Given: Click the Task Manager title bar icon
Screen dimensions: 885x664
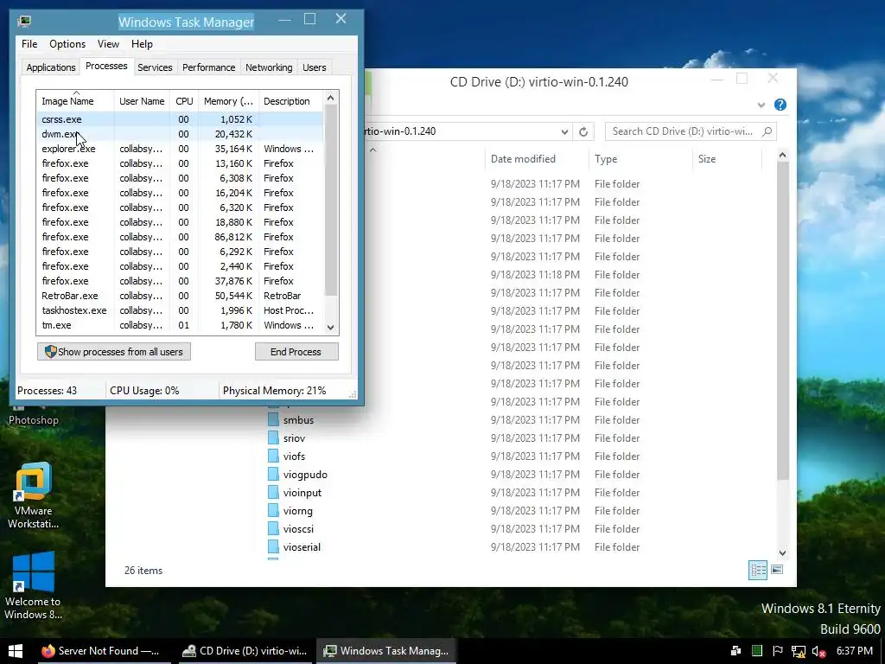Looking at the screenshot, I should [x=24, y=22].
